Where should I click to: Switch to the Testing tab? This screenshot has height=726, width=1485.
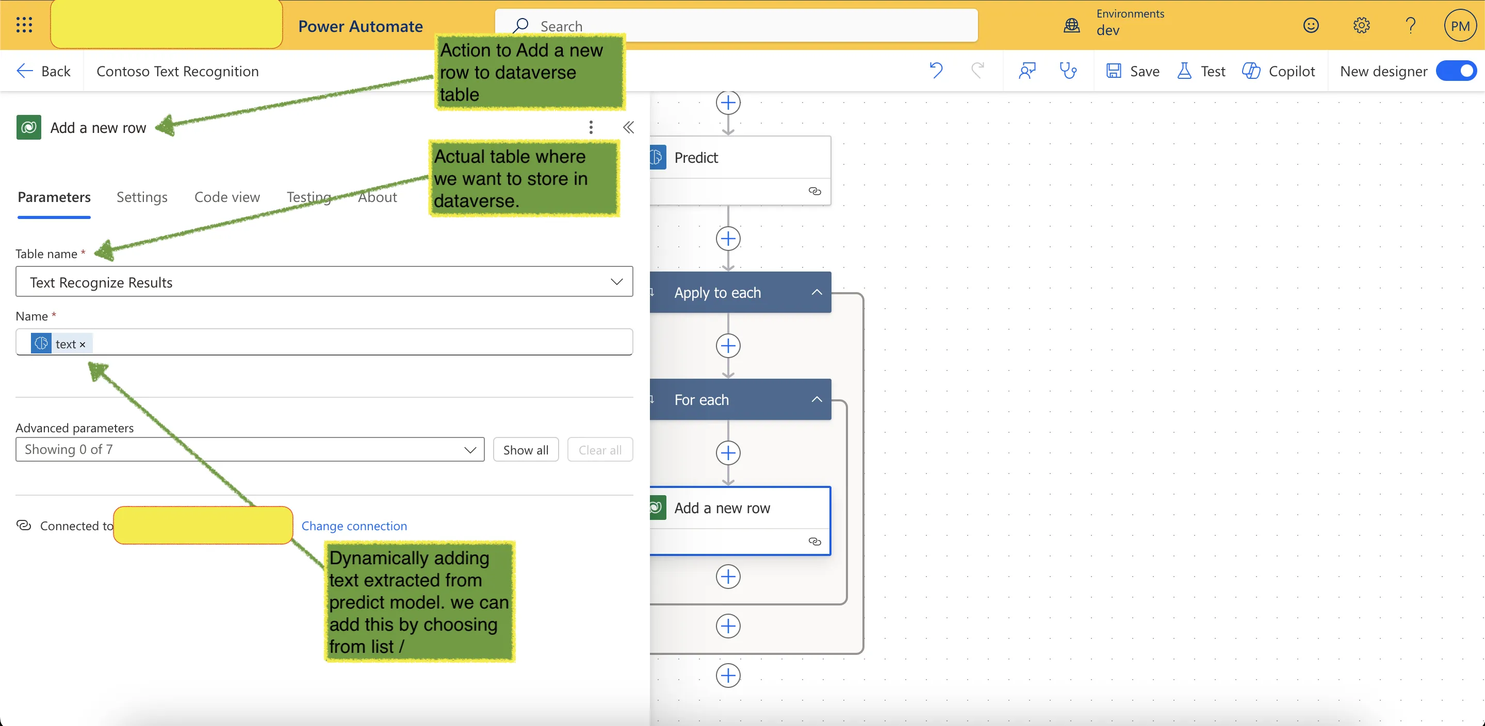309,197
